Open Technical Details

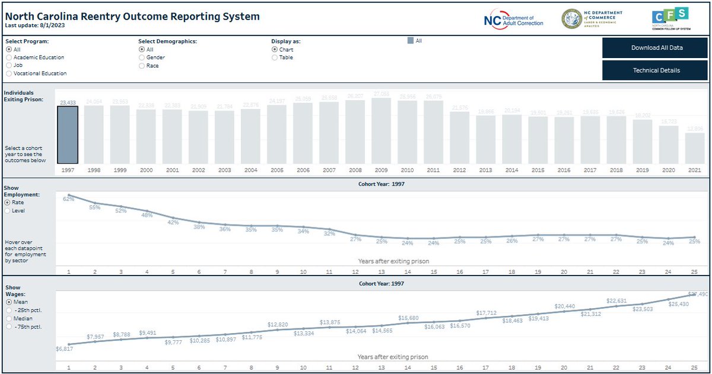pyautogui.click(x=655, y=71)
